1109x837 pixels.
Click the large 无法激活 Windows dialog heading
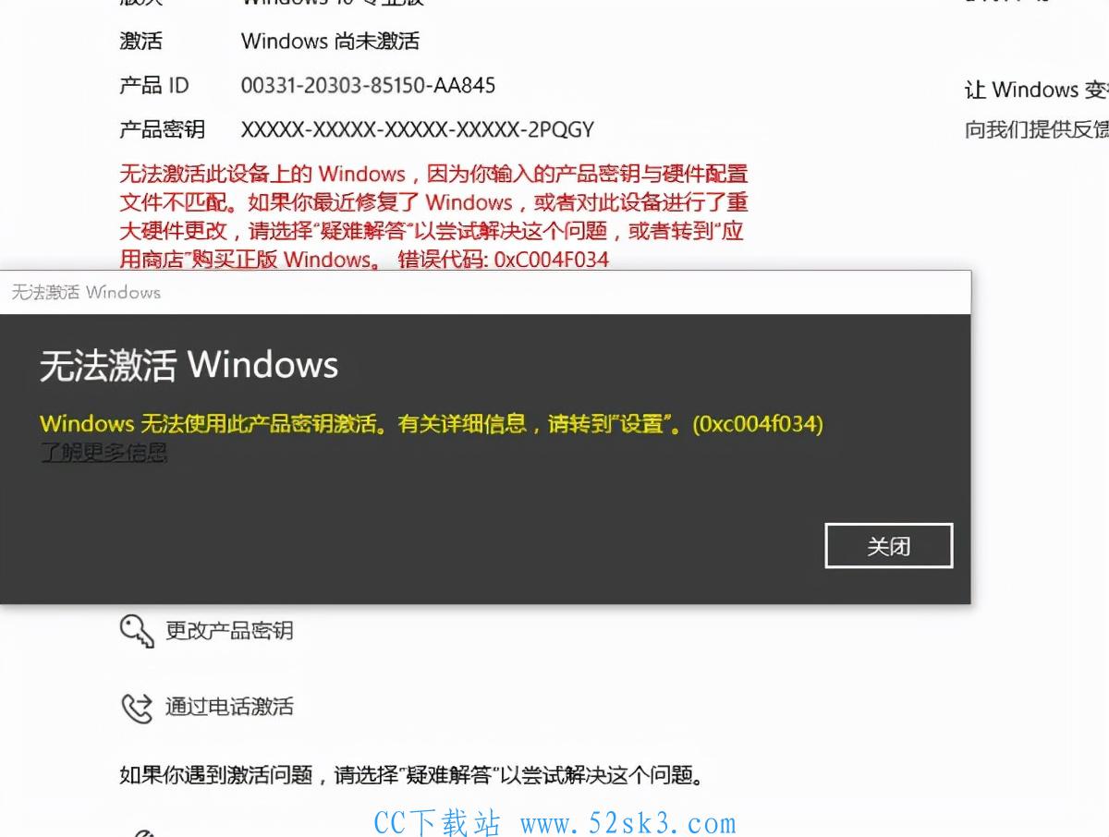(189, 366)
